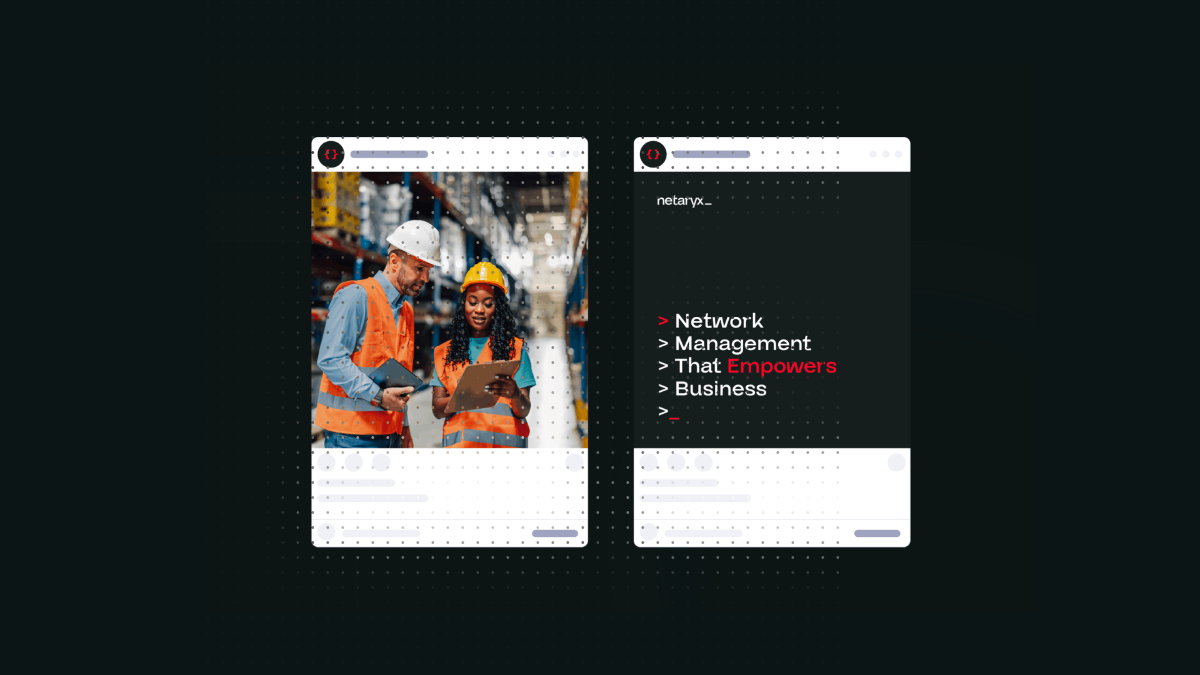Click the red Empowers word in the headline
This screenshot has width=1200, height=675.
(781, 366)
